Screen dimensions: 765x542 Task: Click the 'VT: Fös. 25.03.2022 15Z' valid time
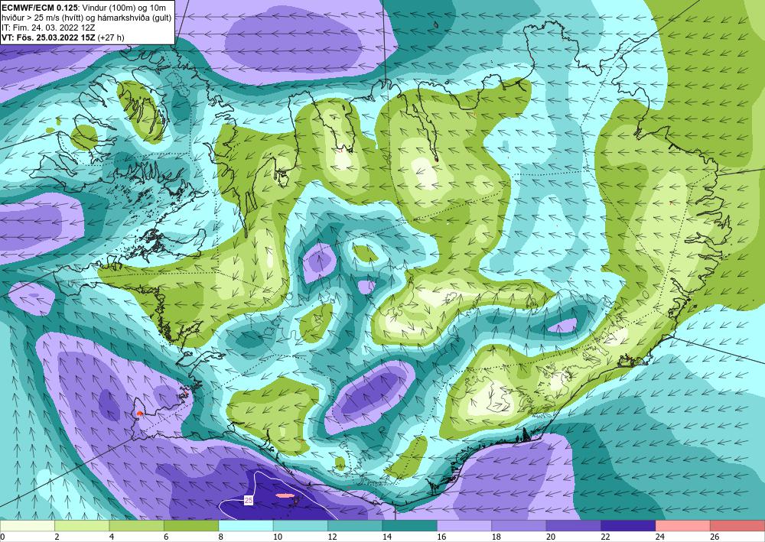coord(49,37)
